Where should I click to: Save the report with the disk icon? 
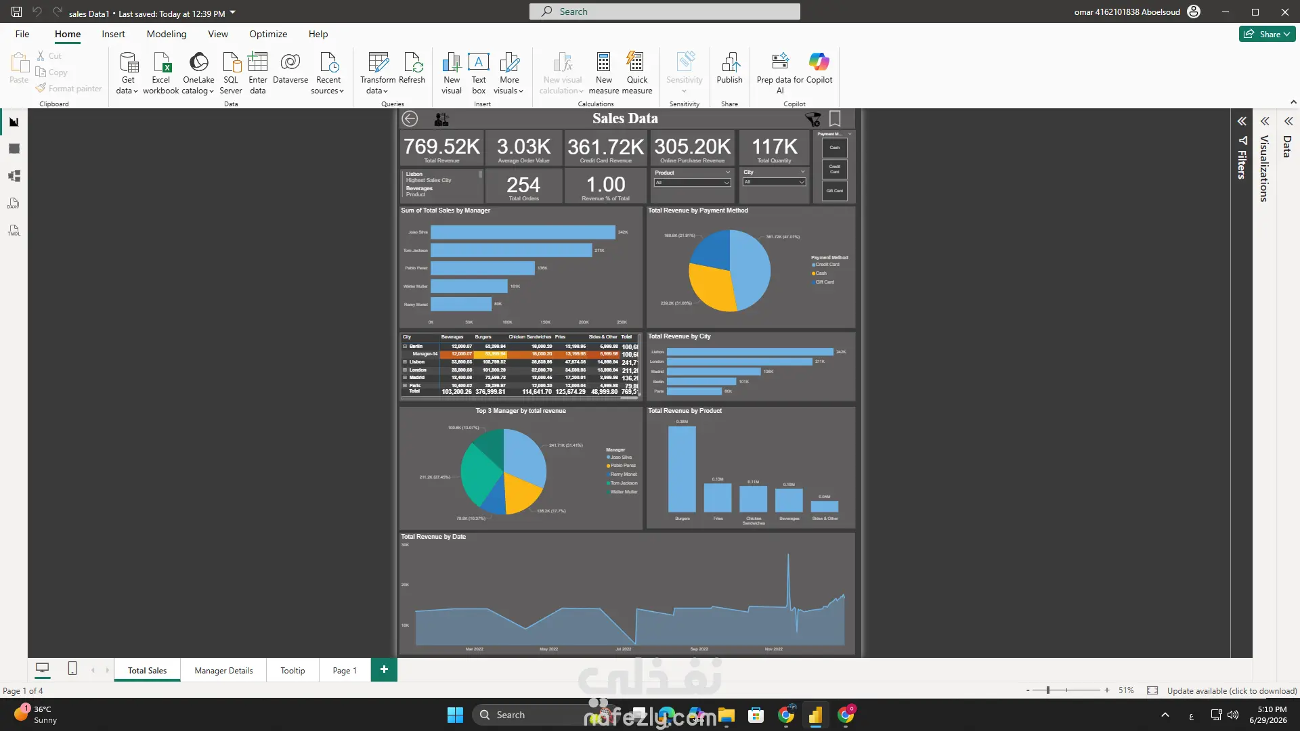point(17,12)
